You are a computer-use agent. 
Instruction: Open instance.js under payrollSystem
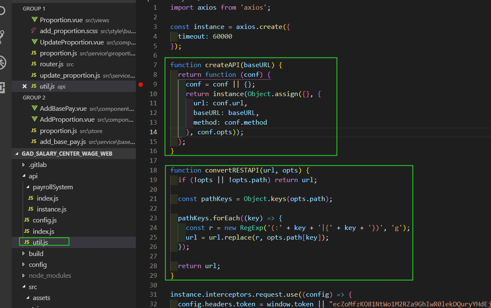click(51, 209)
